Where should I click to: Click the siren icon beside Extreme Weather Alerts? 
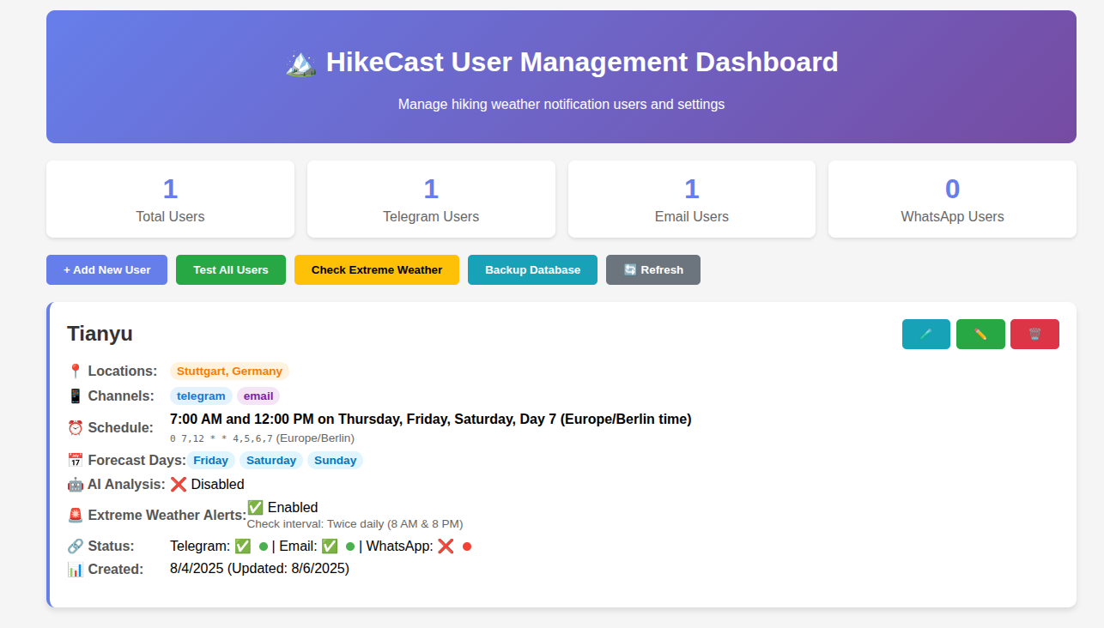(76, 516)
